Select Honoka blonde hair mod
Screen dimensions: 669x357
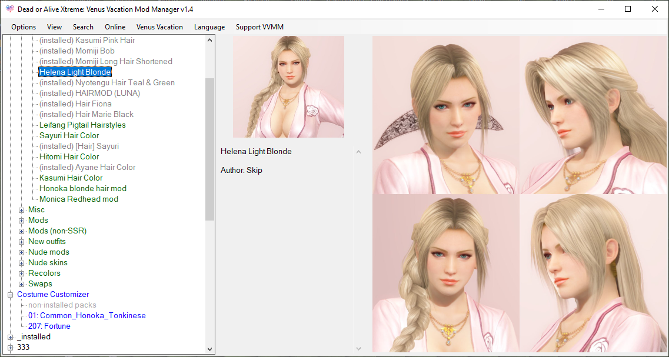83,189
